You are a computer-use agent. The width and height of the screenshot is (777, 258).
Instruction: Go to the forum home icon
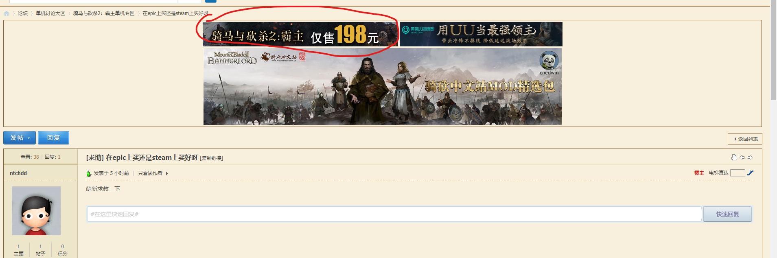click(7, 13)
